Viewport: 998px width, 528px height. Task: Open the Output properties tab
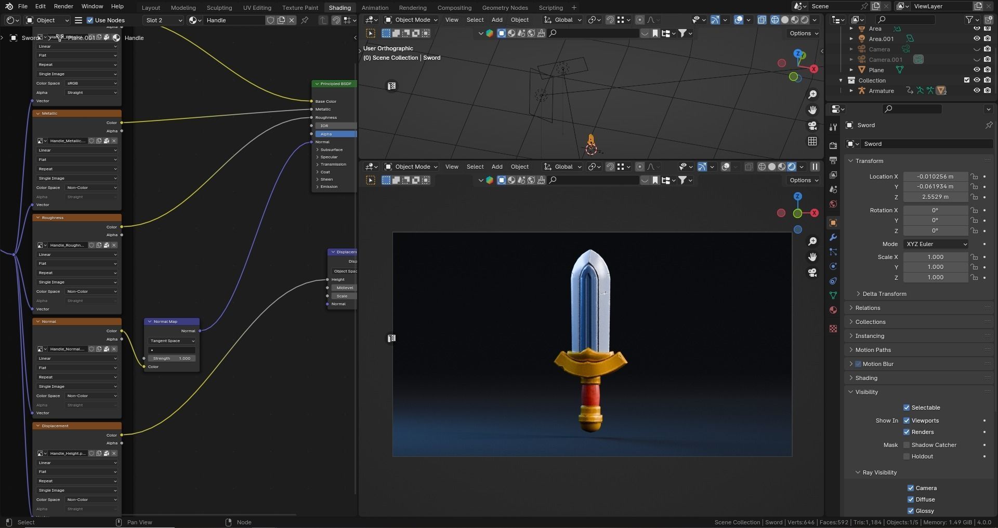click(833, 160)
